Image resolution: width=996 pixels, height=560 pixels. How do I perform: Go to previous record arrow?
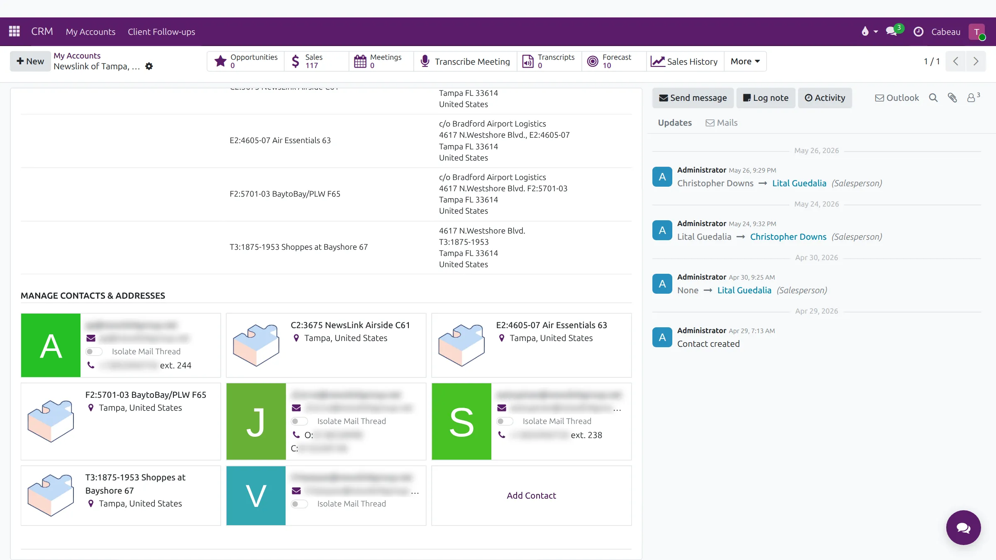coord(956,61)
